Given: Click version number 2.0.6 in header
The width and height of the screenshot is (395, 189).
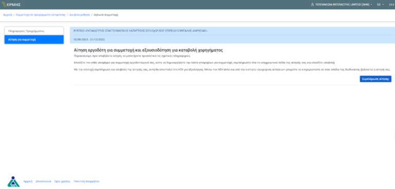Looking at the screenshot, I should [391, 5].
